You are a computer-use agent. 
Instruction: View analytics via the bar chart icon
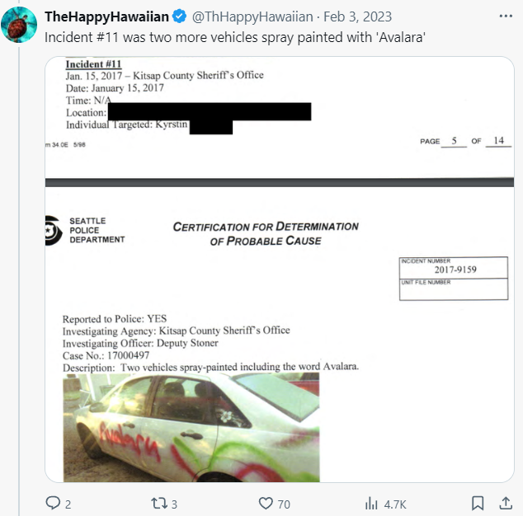(371, 504)
